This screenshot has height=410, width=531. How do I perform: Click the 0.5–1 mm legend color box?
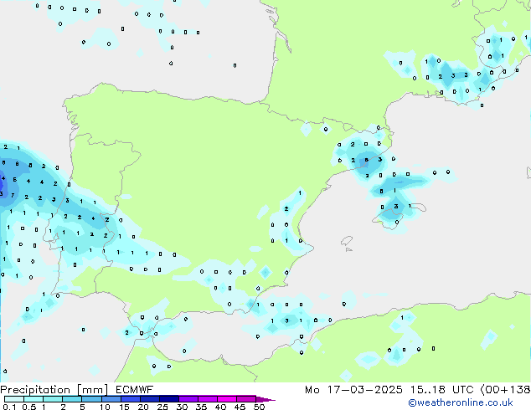(x=34, y=399)
